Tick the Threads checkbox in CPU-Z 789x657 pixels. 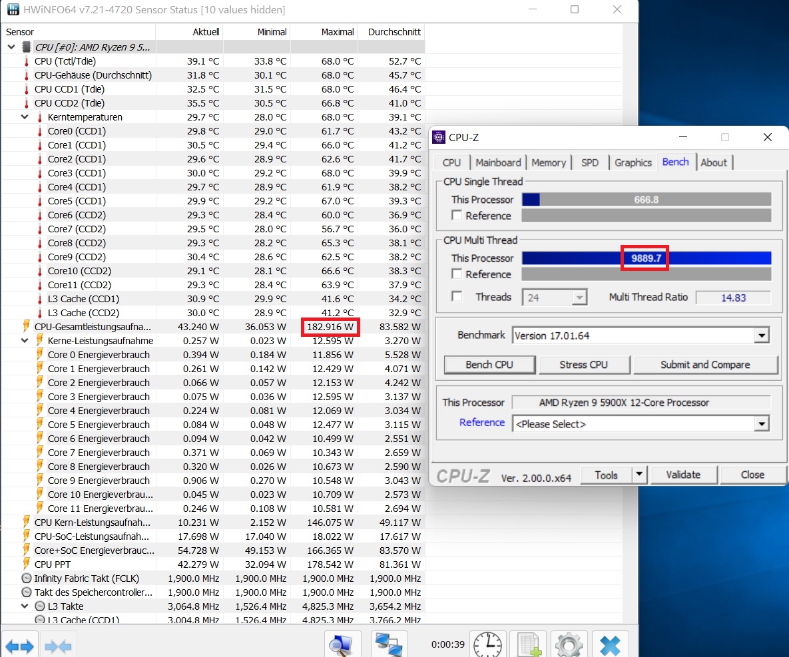(457, 296)
